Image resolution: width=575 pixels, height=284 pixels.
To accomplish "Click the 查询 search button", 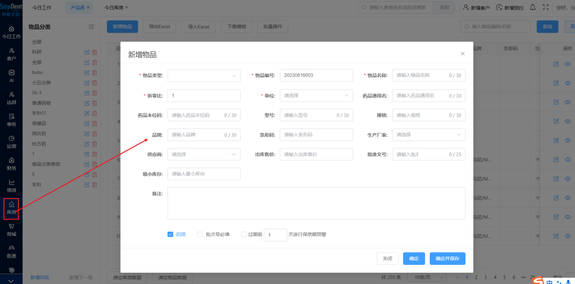I will point(547,27).
